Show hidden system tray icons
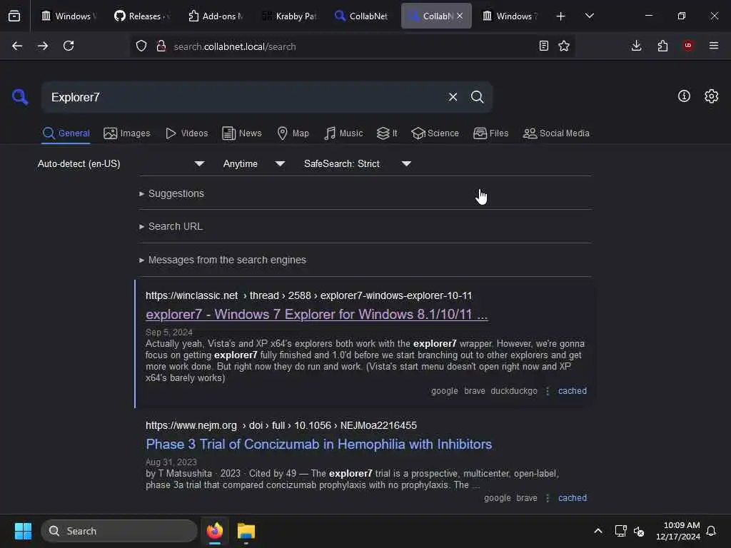Viewport: 731px width, 548px height. click(x=598, y=531)
